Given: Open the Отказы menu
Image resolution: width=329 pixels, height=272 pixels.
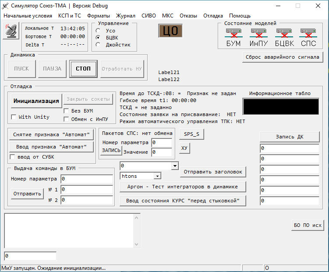Looking at the screenshot, I should point(188,16).
